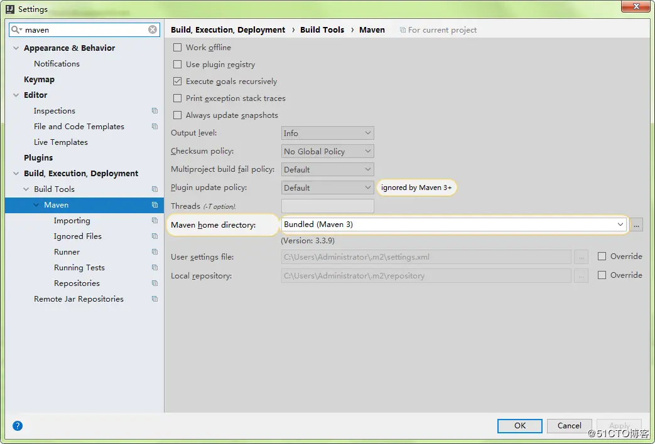Click the Version: 3.3.9 text
Image resolution: width=655 pixels, height=444 pixels.
pyautogui.click(x=308, y=241)
